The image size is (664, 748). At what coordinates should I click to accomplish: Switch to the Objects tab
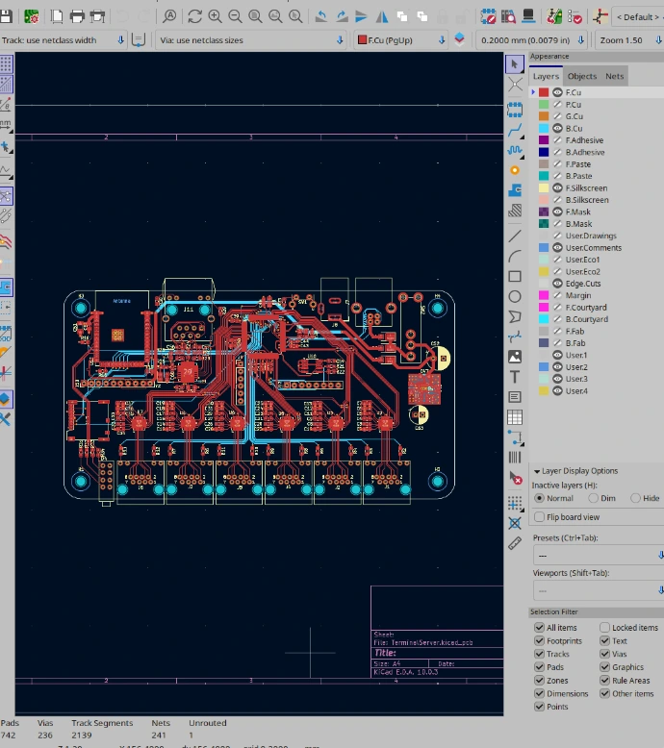point(582,76)
